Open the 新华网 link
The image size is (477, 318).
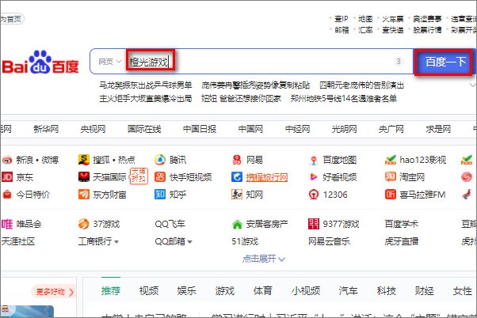pyautogui.click(x=46, y=129)
